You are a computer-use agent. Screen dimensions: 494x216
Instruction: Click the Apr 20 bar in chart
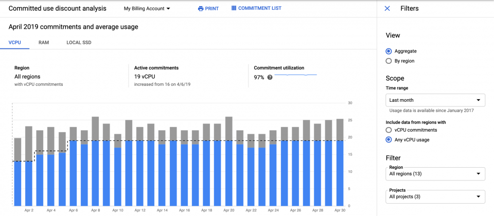point(228,161)
